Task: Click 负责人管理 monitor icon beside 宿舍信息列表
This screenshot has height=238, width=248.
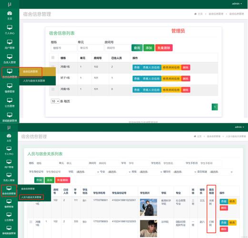Action: coord(10,57)
